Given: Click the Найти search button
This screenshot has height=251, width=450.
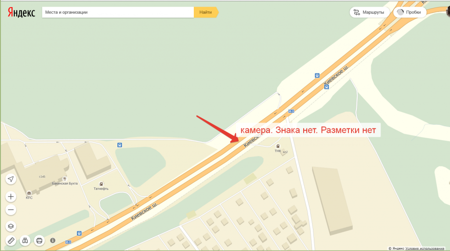Looking at the screenshot, I should point(206,12).
